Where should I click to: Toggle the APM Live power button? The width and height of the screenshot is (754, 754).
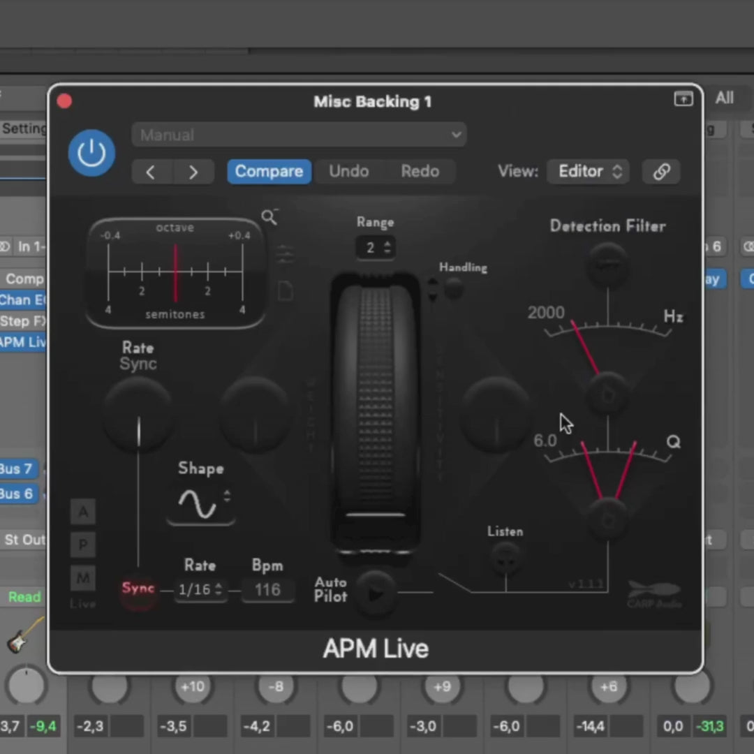pos(91,153)
